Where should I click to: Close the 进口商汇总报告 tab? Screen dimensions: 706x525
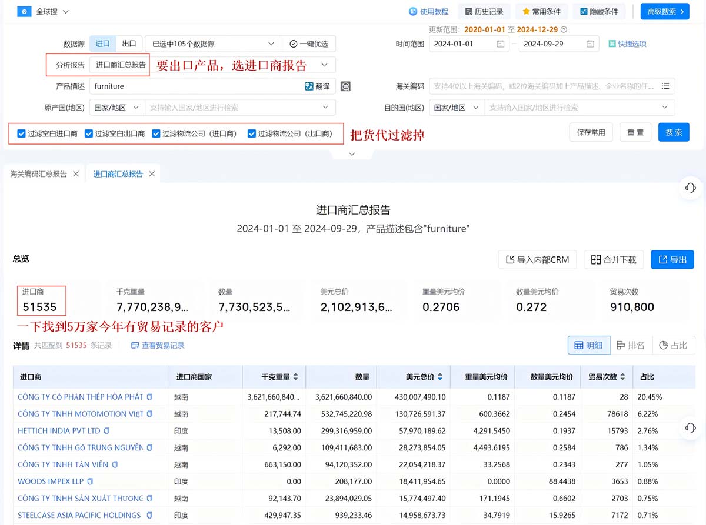(152, 174)
